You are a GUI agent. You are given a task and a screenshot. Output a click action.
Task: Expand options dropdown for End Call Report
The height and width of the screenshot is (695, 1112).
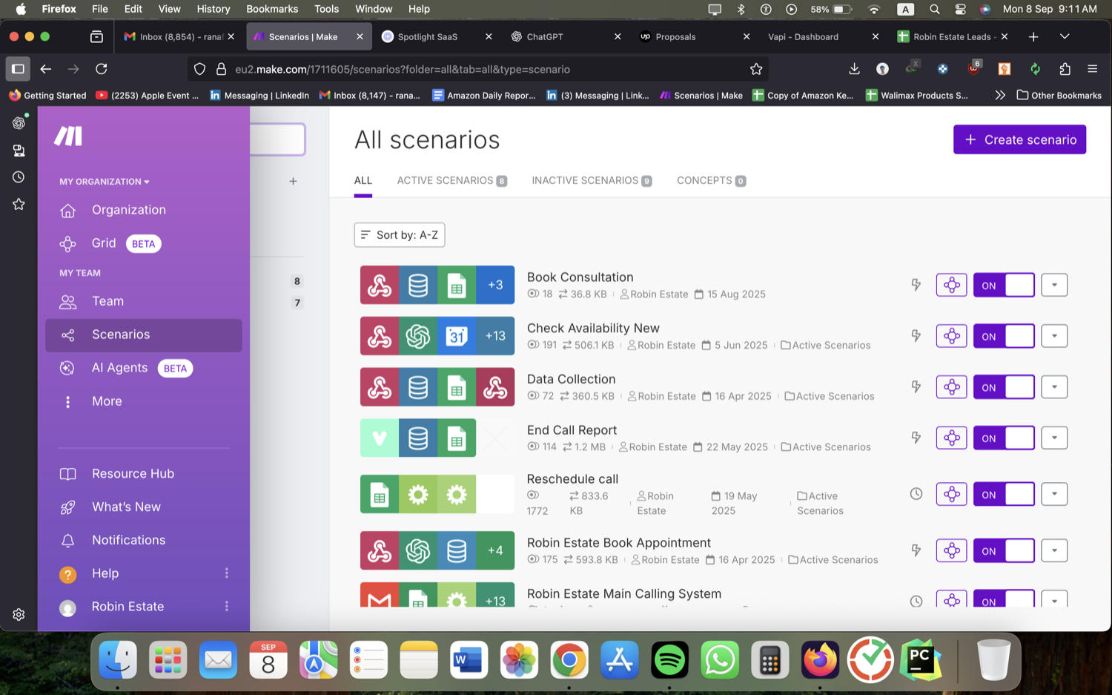tap(1054, 438)
